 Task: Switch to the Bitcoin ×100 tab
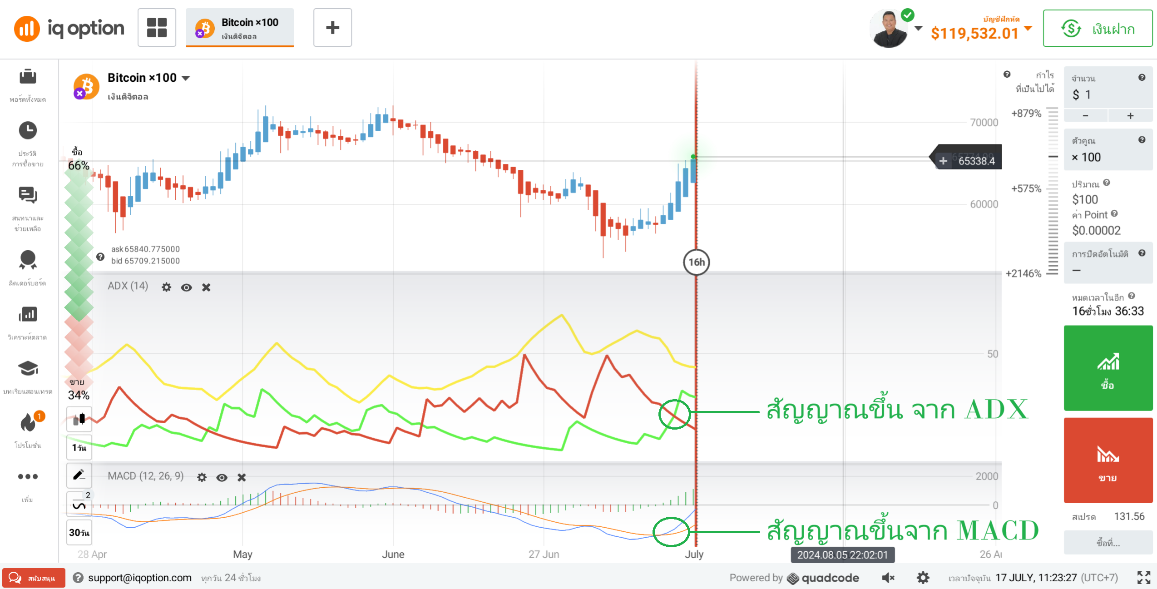[240, 28]
